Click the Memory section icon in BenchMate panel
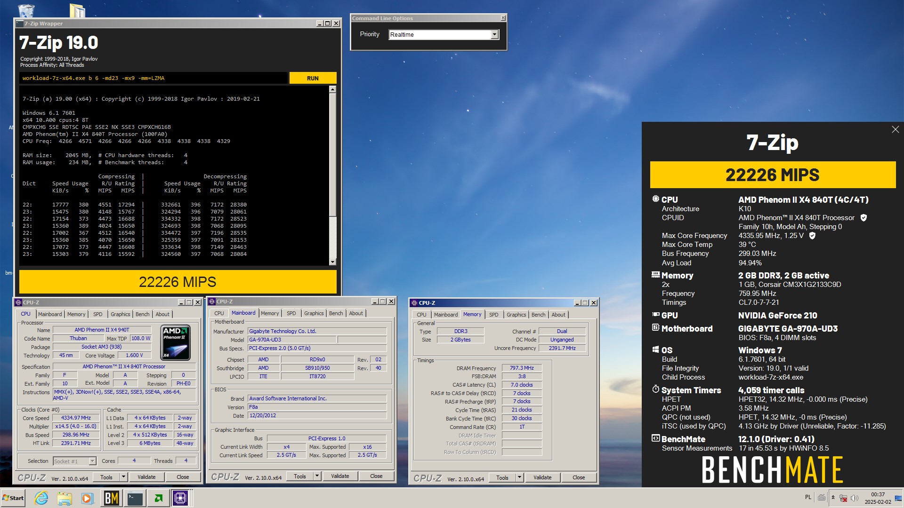Viewport: 904px width, 508px height. [x=655, y=275]
